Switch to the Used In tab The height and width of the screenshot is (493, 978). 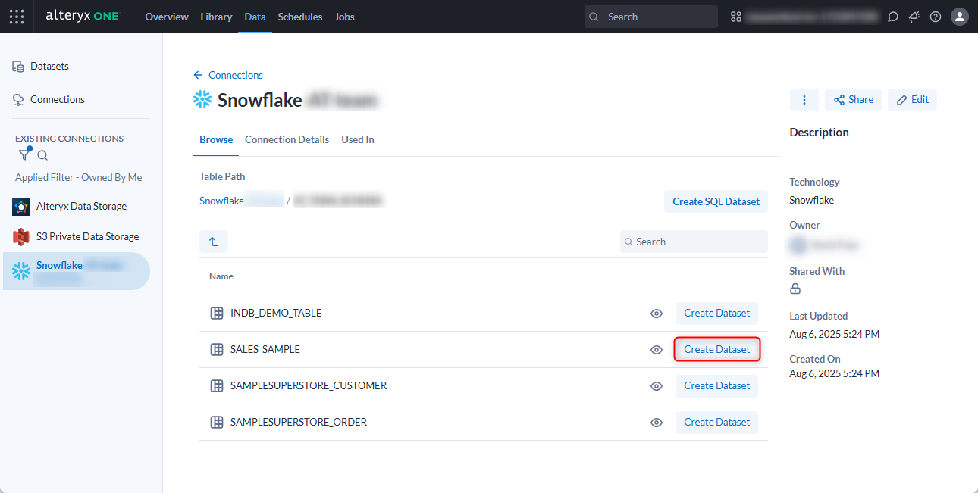(x=358, y=139)
